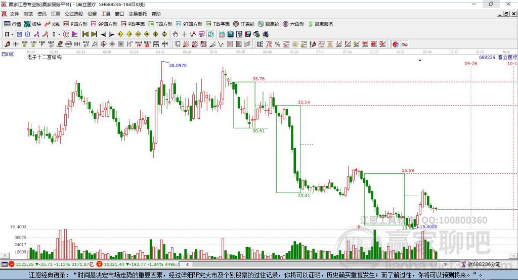Click the red floppy save icon
Viewport: 518px width, 280px height.
pos(248,34)
